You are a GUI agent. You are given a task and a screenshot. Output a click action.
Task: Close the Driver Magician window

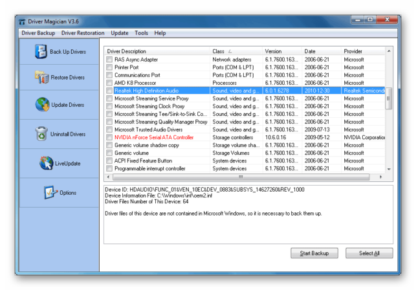point(386,19)
